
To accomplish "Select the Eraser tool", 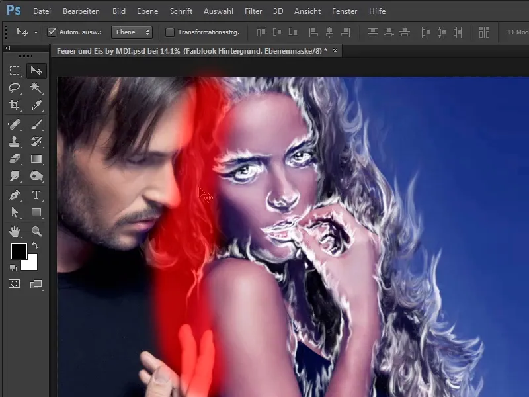I will coord(14,159).
